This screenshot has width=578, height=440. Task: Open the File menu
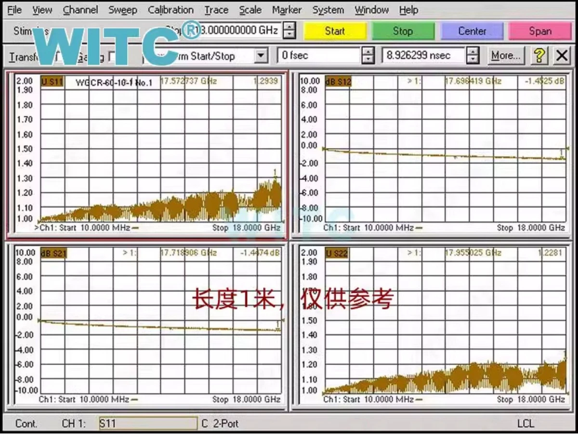tap(14, 10)
